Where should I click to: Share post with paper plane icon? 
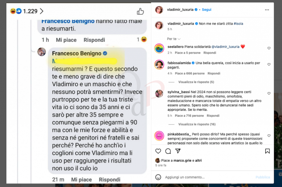178,151
